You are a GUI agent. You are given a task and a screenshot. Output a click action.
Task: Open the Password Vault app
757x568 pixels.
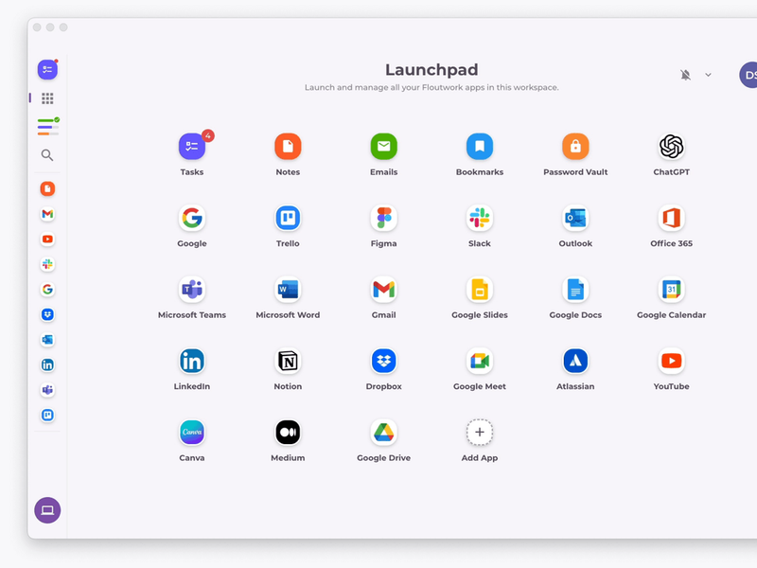pyautogui.click(x=575, y=147)
